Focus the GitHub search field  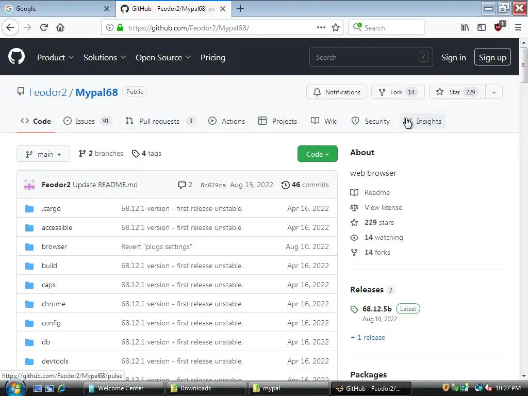[x=371, y=57]
